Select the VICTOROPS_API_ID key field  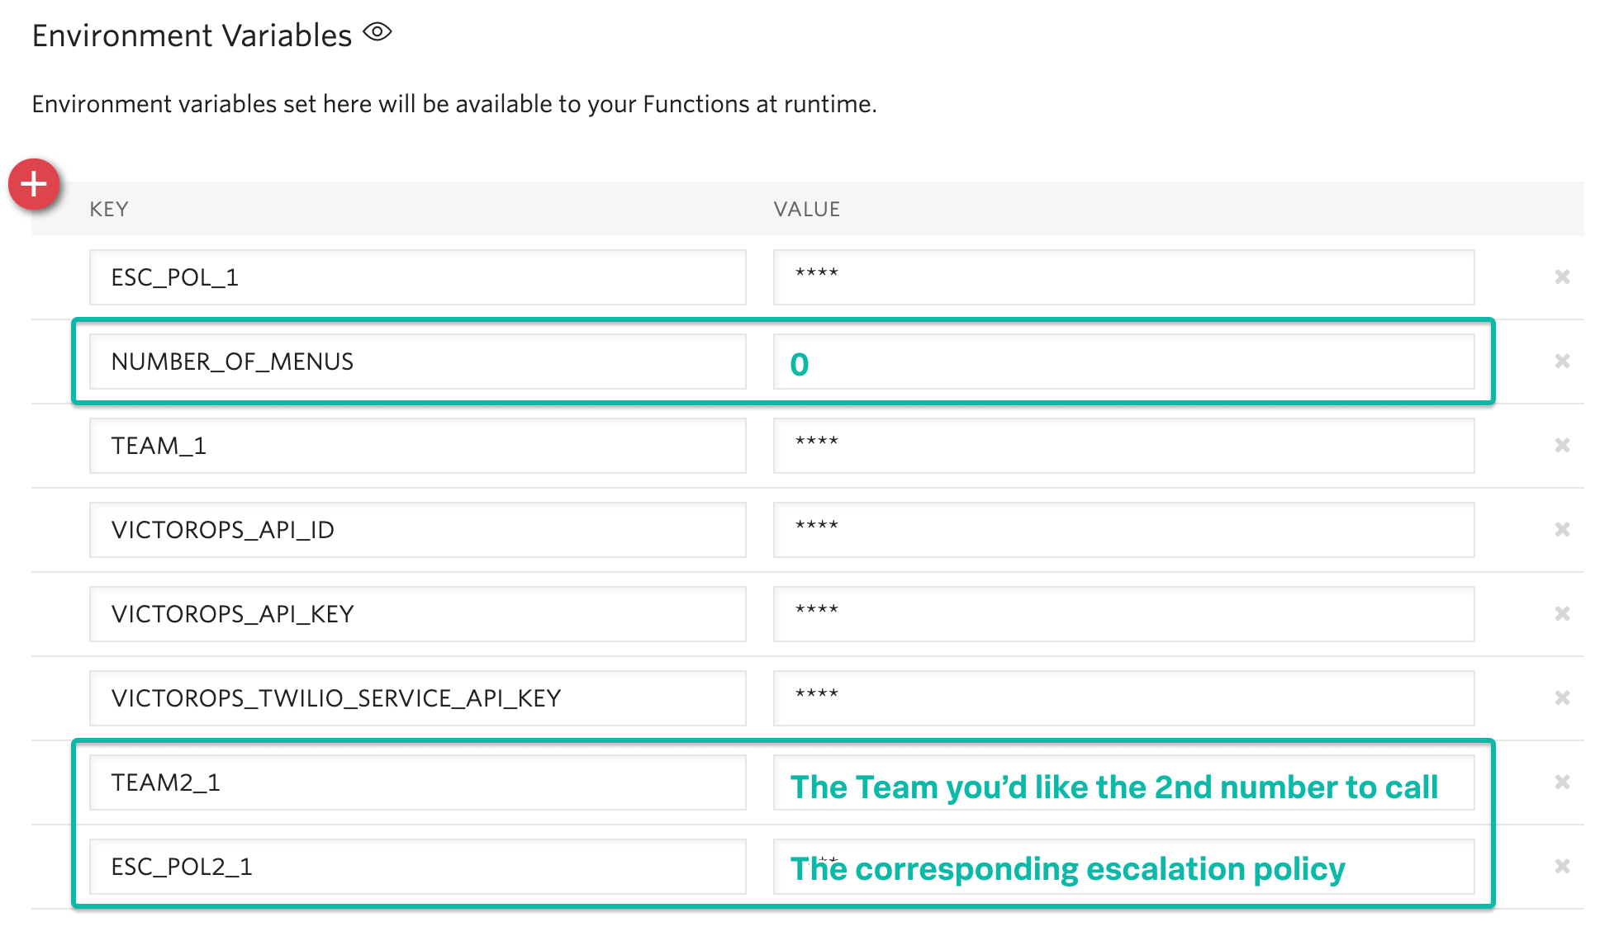(417, 530)
